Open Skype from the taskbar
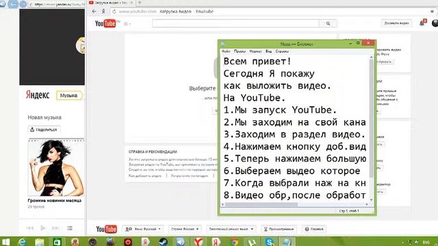The width and height of the screenshot is (438, 246). click(270, 242)
